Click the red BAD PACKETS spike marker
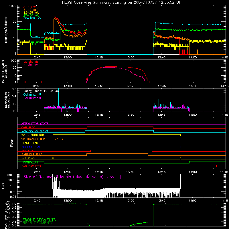The width and height of the screenshot is (229, 229). tap(216, 166)
